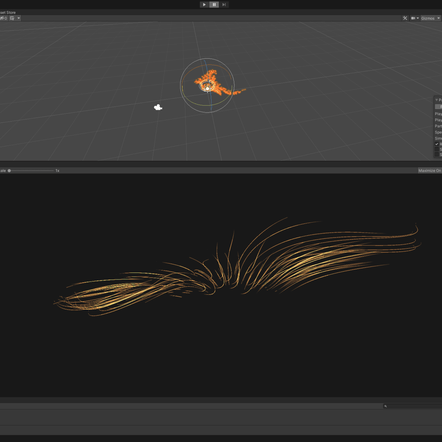Toggle the Gizmos button
The image size is (442, 442).
(x=428, y=18)
